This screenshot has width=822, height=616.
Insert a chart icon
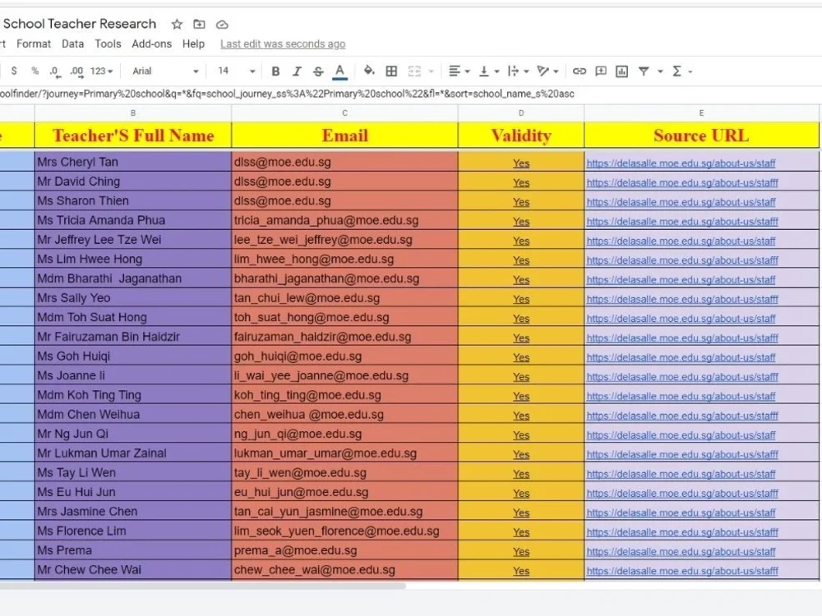(x=621, y=71)
